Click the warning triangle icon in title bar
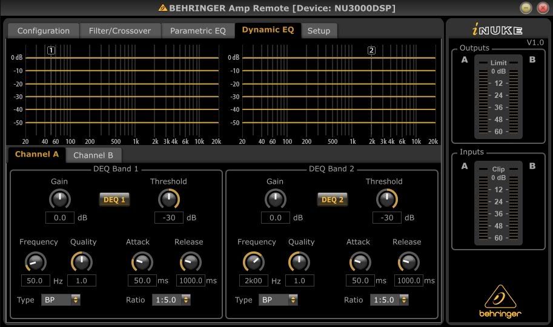Screen dimensions: 553x327 point(163,8)
